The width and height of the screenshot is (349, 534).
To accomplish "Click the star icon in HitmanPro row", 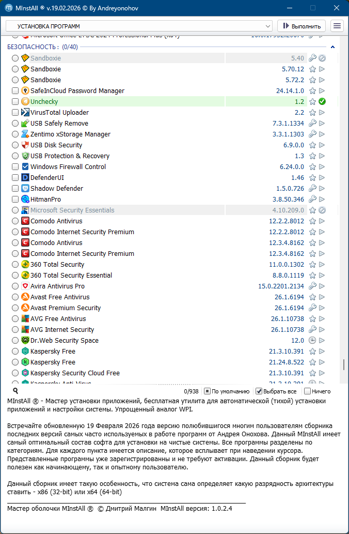I will click(x=312, y=200).
